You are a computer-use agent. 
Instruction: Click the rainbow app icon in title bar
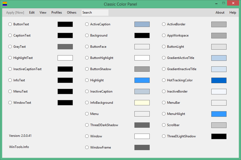tap(5, 4)
